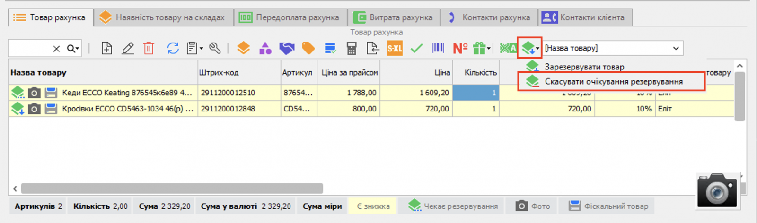Open the [Назва товару] combo box
This screenshot has height=223, width=757.
(x=614, y=48)
